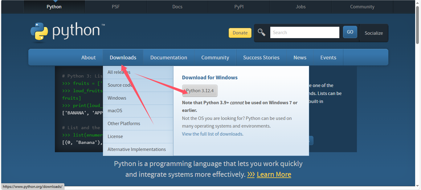Choose Alternative Implementations in Downloads menu
Screen dimensions: 421x190
coord(138,149)
